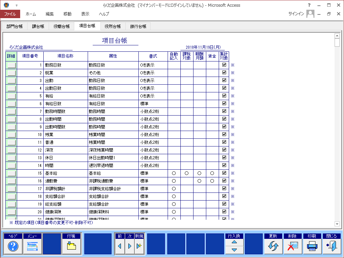Screen dimensions: 344x258
Task: Click the scrollbar down arrow
Action: pyautogui.click(x=337, y=224)
